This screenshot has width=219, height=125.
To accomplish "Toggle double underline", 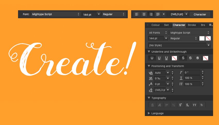I will click(x=166, y=58).
